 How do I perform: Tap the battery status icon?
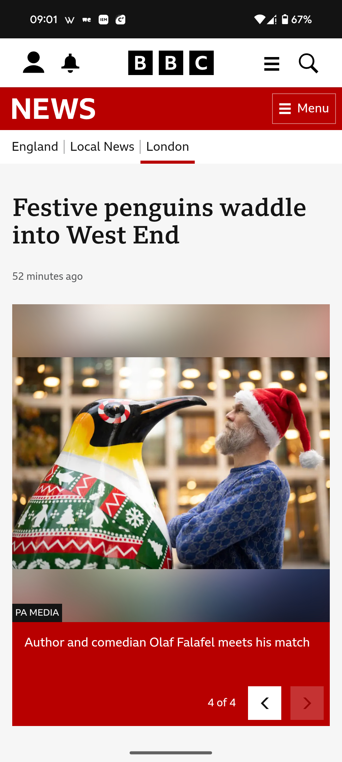point(285,19)
